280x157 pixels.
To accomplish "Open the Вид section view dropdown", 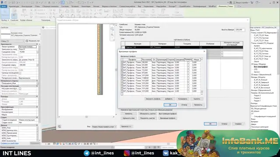I will (104, 126).
